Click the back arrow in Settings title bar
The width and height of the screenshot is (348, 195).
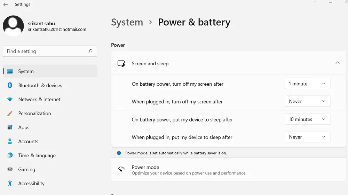click(x=6, y=5)
